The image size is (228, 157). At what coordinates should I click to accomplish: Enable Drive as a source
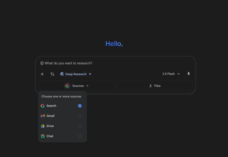[80, 126]
